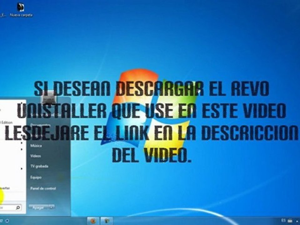The height and width of the screenshot is (225, 300).
Task: Open the second pinned taskbar program
Action: (x=107, y=221)
